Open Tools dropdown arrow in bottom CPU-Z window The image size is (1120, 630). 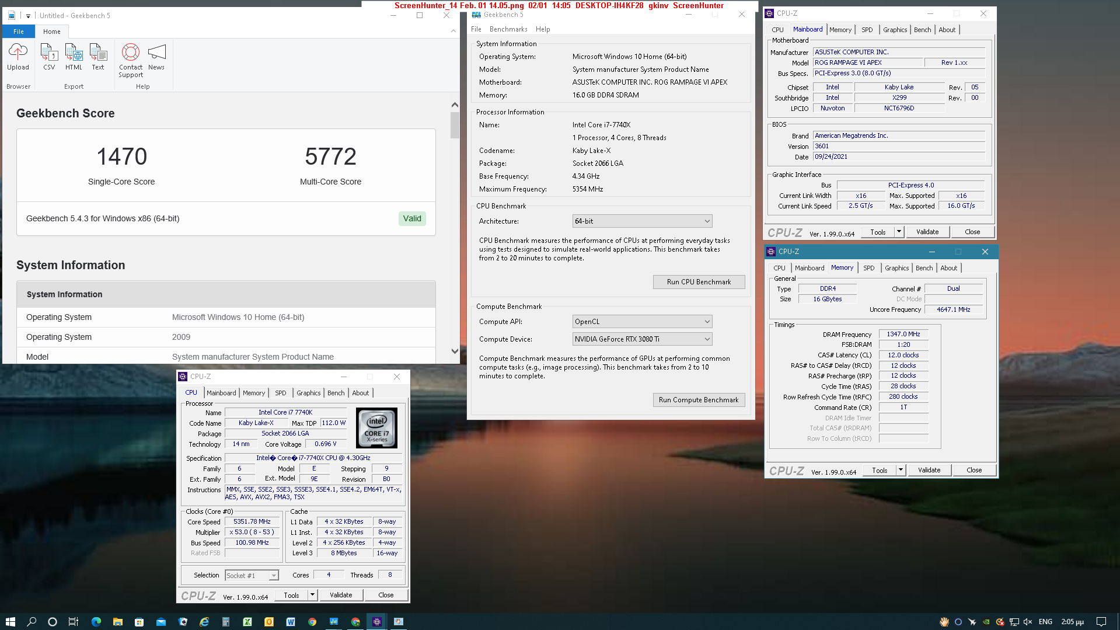click(x=312, y=596)
